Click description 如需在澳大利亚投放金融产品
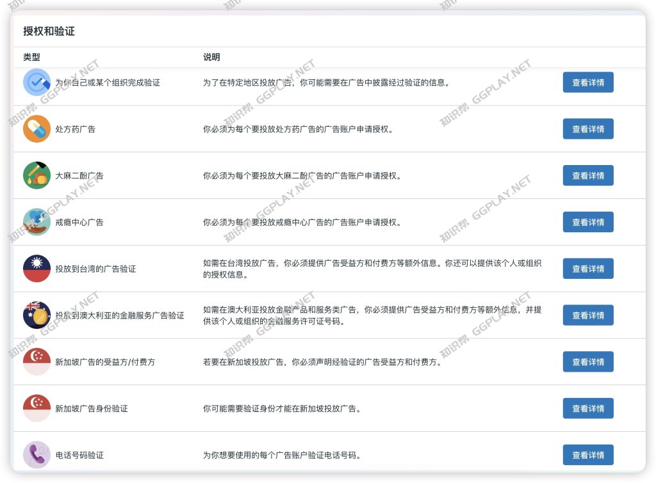656x483 pixels. 372,315
